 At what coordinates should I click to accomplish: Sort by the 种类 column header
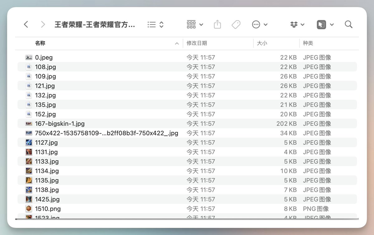coord(308,43)
